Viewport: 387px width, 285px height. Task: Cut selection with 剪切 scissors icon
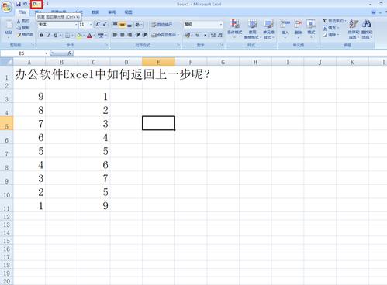coord(23,21)
